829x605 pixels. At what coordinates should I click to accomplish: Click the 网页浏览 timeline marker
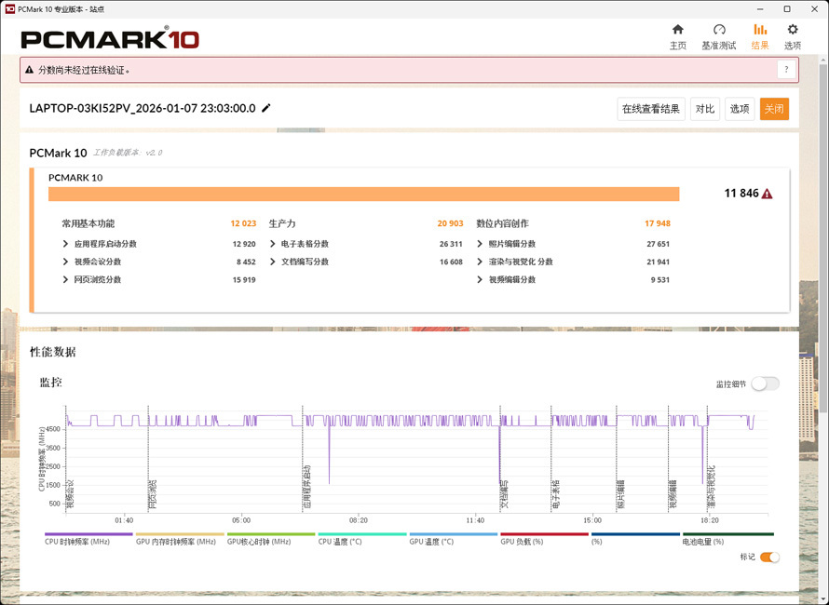click(x=153, y=494)
